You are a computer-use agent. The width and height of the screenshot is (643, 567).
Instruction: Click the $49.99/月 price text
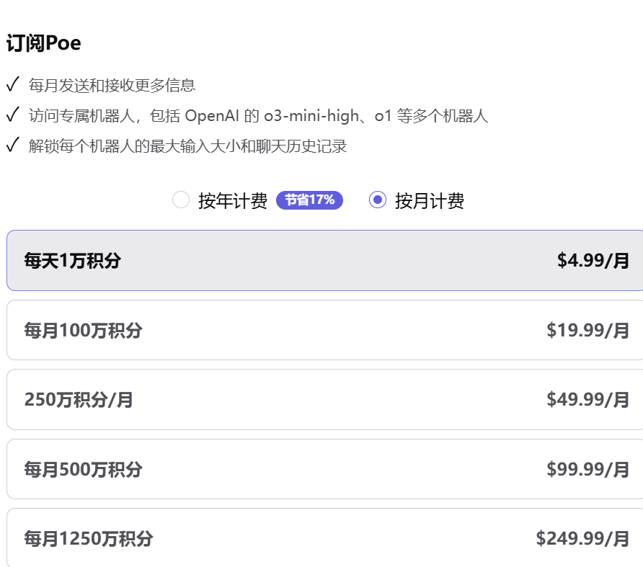(588, 400)
